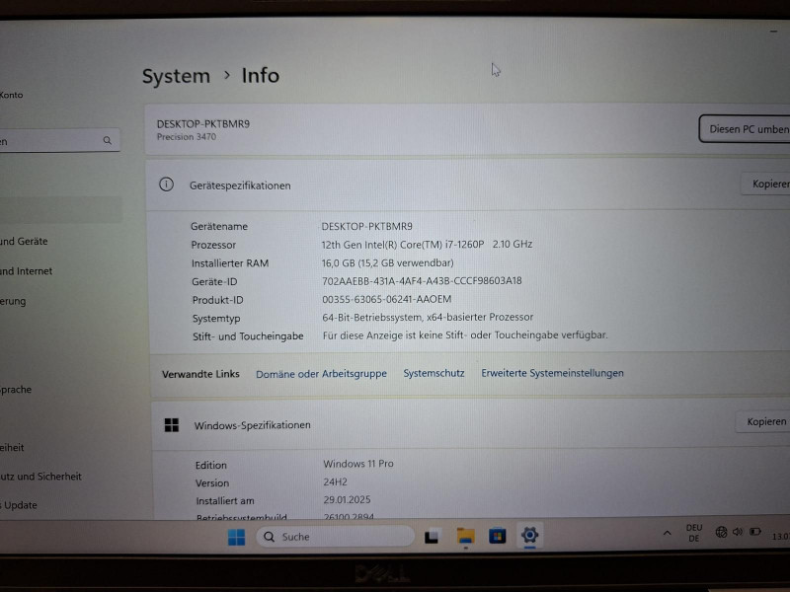Screen dimensions: 790x592
Task: Click the install date "29.01.2025"
Action: (348, 499)
